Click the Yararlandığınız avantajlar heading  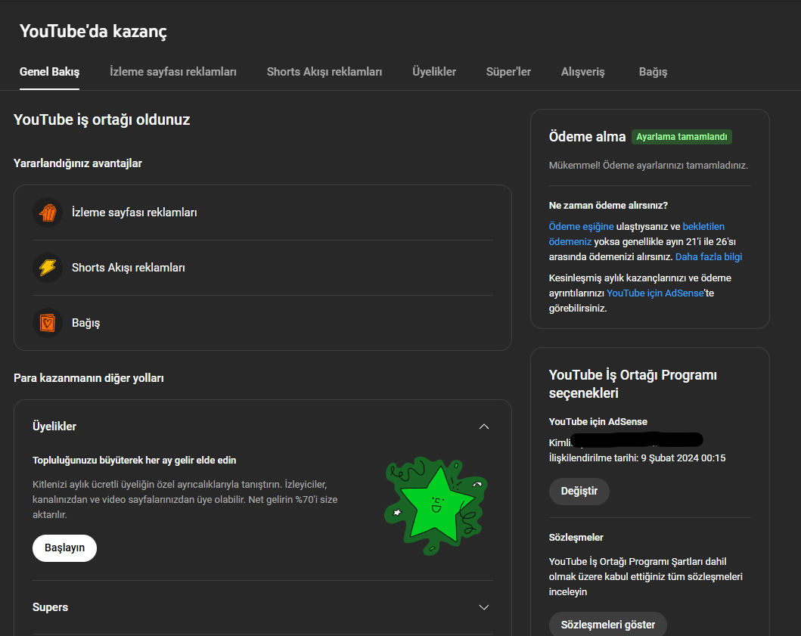click(x=78, y=163)
